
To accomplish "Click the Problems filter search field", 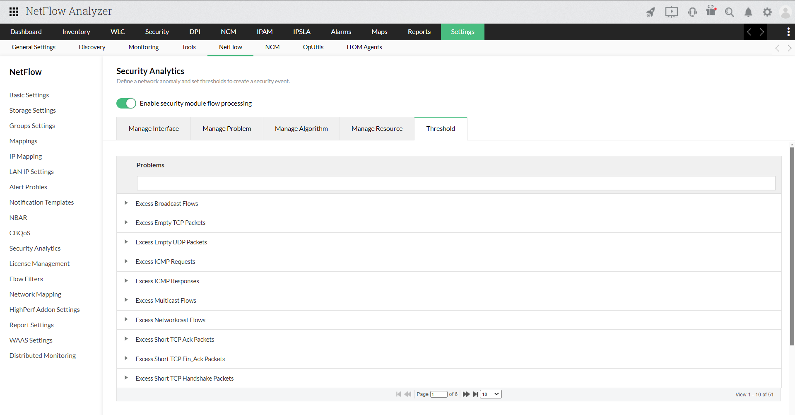I will (456, 183).
